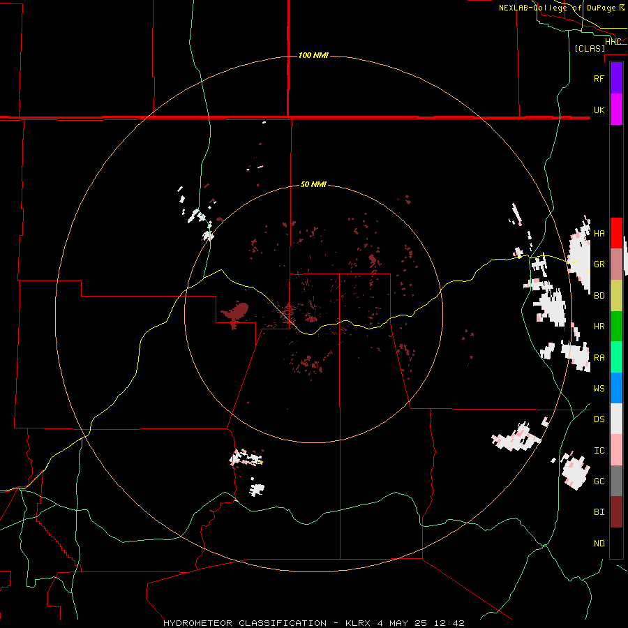Viewport: 628px width, 628px height.
Task: Click the IC pink legend swatch
Action: (616, 450)
